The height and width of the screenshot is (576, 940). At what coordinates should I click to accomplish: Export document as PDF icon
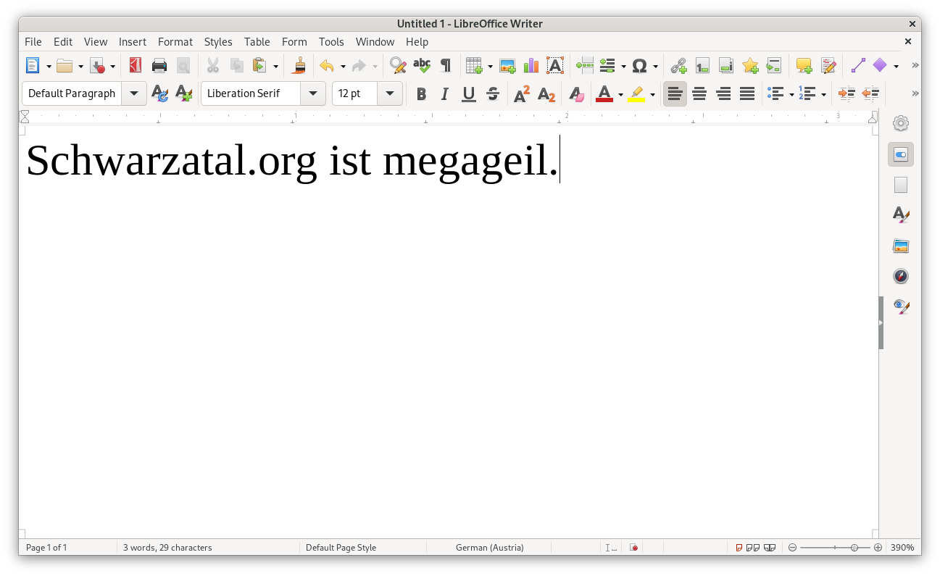pyautogui.click(x=136, y=66)
